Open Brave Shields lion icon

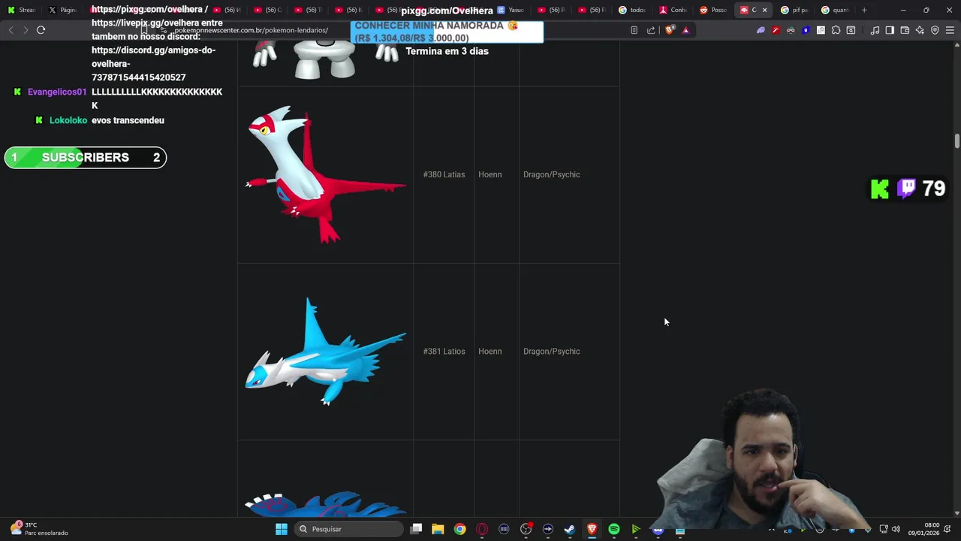coord(670,30)
